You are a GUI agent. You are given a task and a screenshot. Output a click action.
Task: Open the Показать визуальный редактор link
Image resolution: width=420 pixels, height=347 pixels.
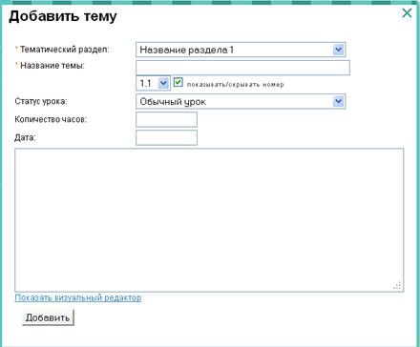78,297
